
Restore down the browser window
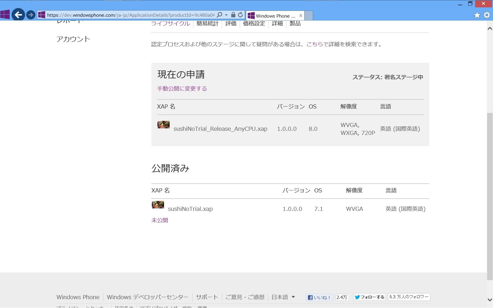[470, 4]
